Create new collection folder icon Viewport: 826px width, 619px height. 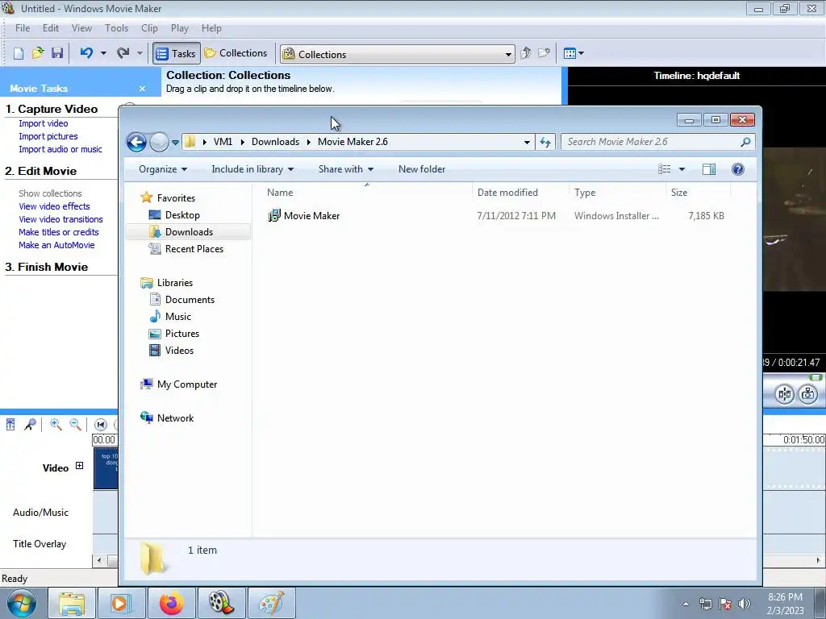point(544,53)
